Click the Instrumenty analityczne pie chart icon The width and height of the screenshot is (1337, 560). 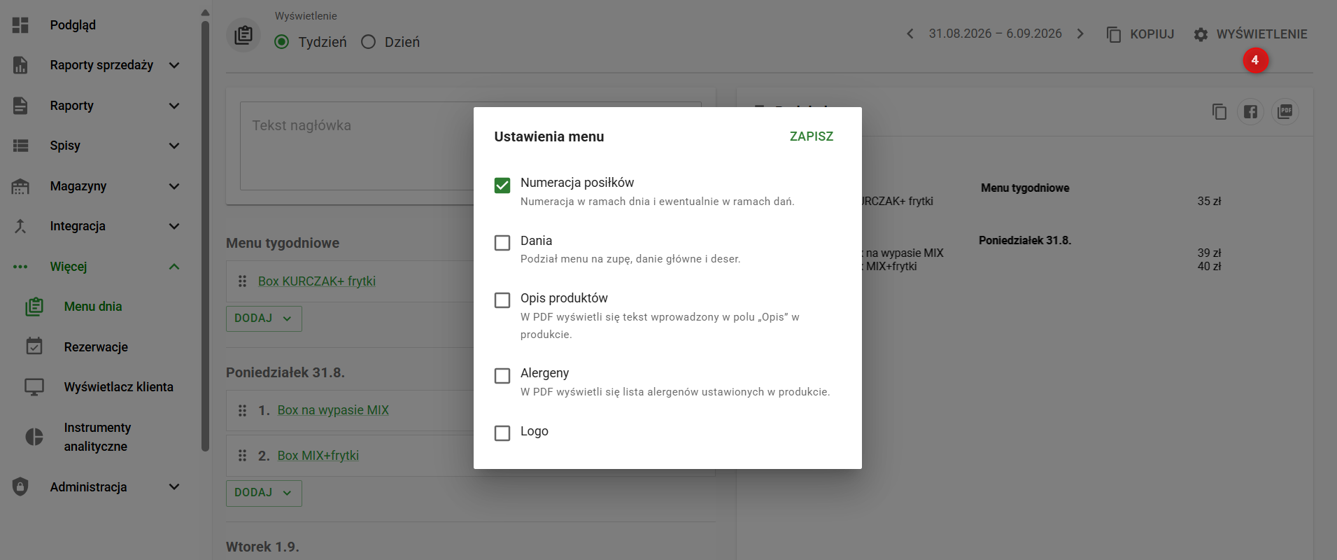tap(34, 437)
